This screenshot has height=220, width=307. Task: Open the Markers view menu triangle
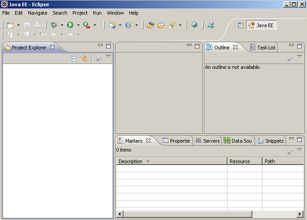tap(299, 149)
